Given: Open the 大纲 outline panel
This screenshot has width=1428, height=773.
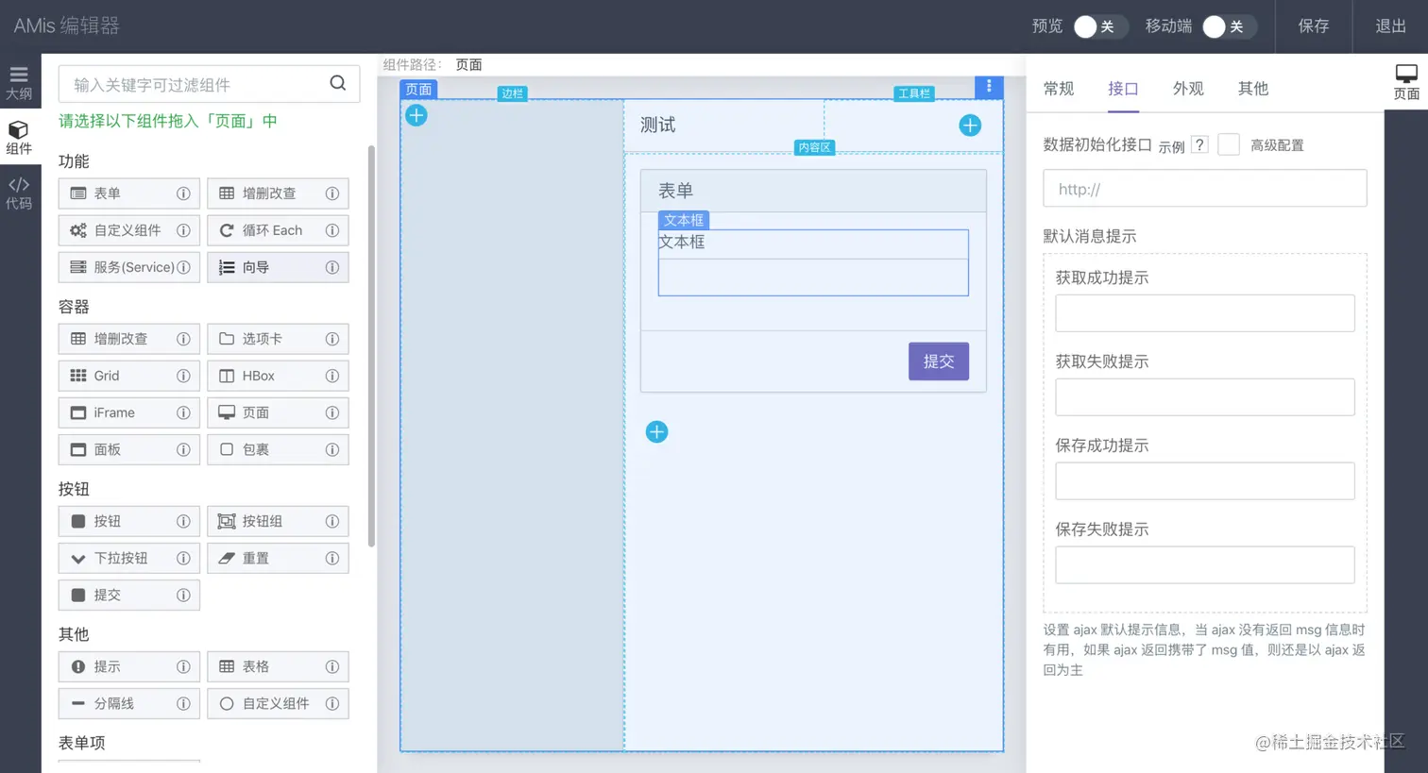Looking at the screenshot, I should tap(21, 81).
